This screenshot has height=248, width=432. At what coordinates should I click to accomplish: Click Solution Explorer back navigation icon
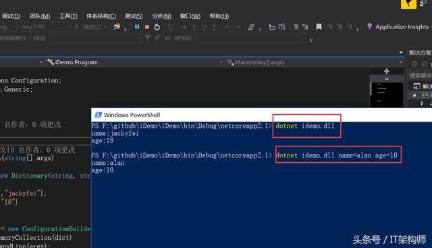[414, 64]
